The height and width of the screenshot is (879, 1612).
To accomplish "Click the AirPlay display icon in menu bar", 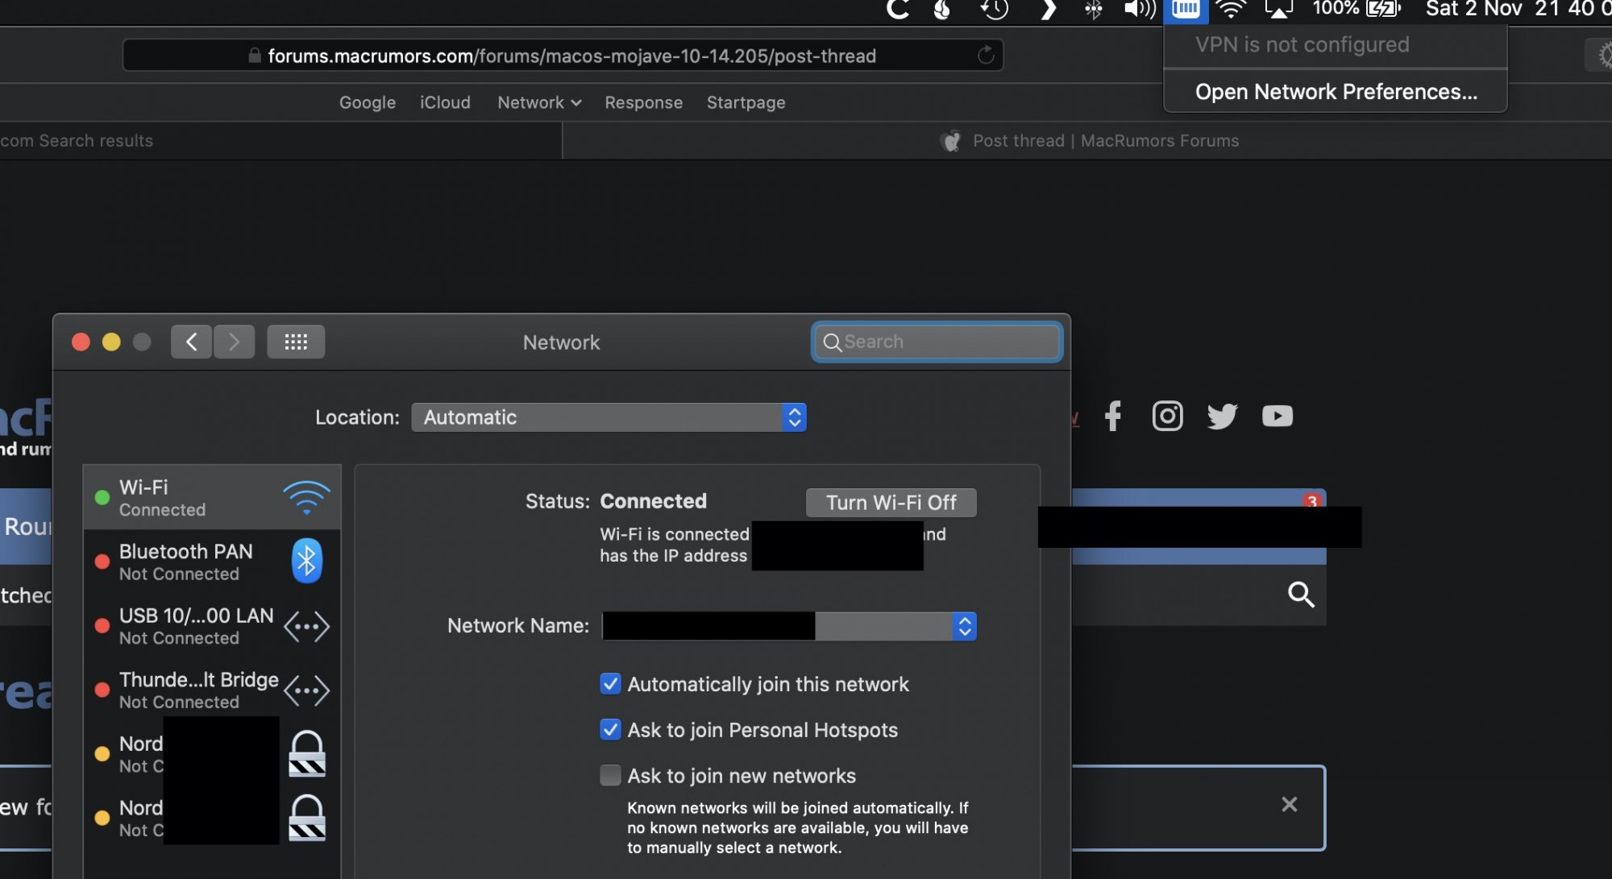I will tap(1279, 9).
